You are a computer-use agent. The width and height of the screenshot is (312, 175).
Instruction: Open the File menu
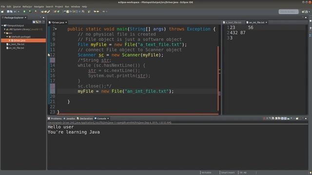pos(3,6)
